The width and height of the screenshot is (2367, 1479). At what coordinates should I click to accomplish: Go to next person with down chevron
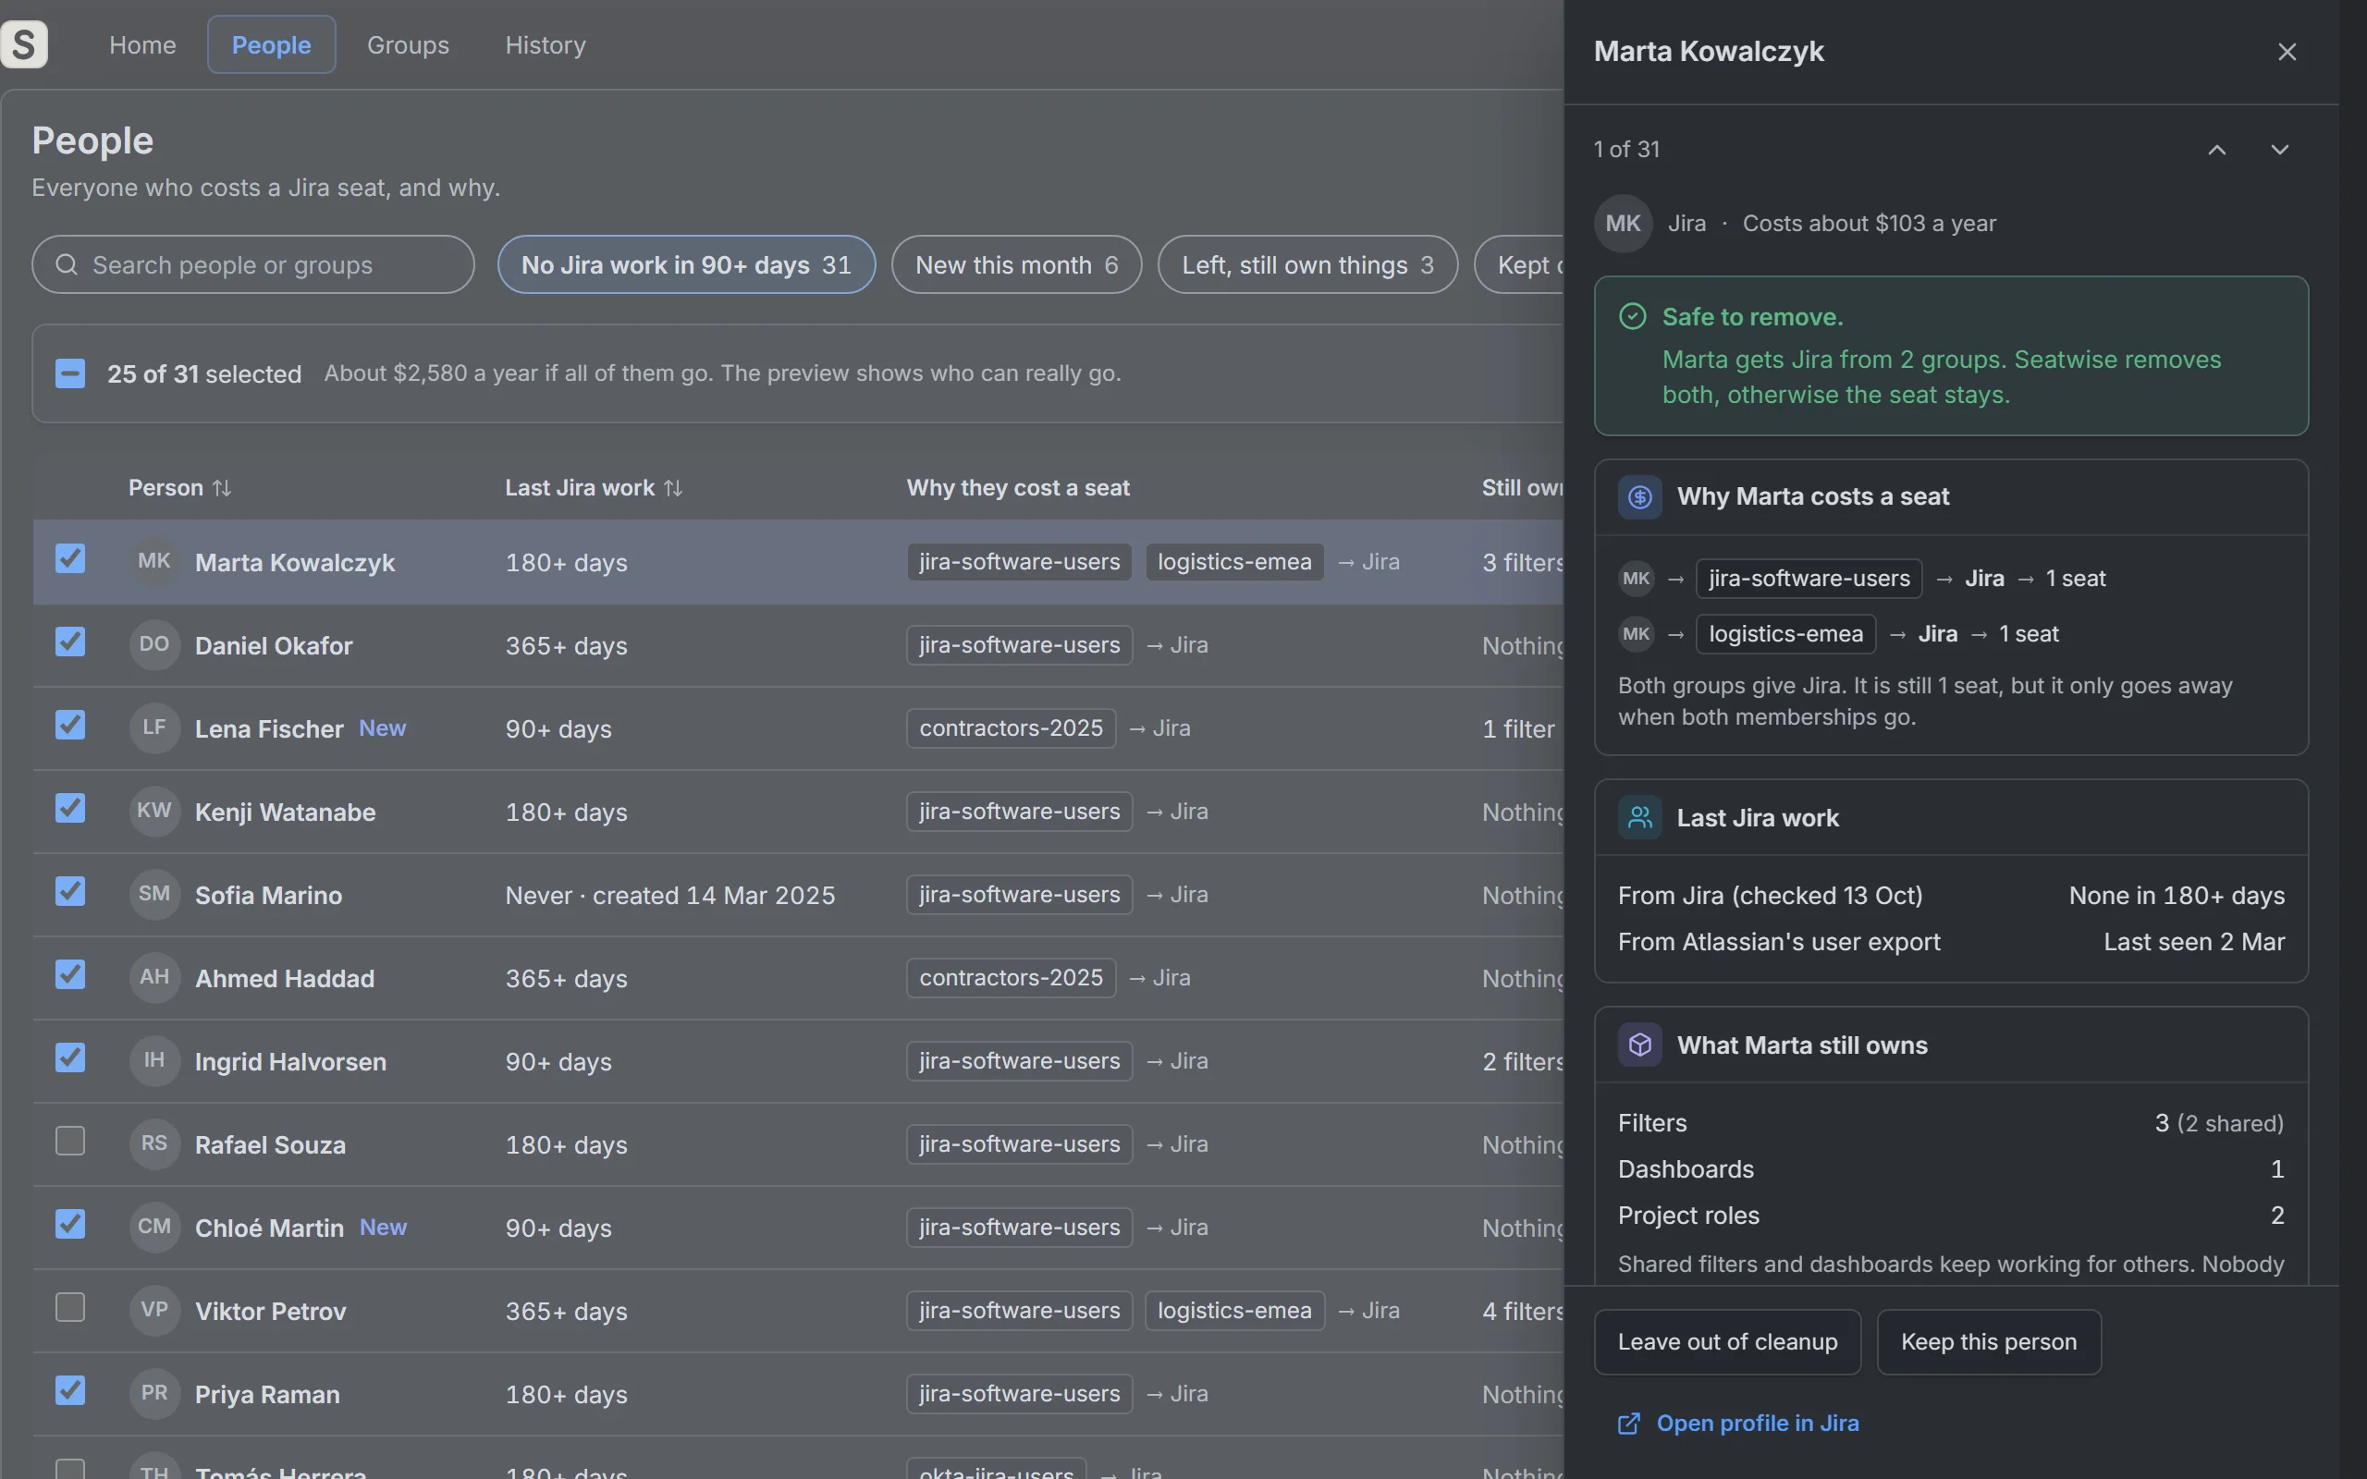pos(2279,150)
